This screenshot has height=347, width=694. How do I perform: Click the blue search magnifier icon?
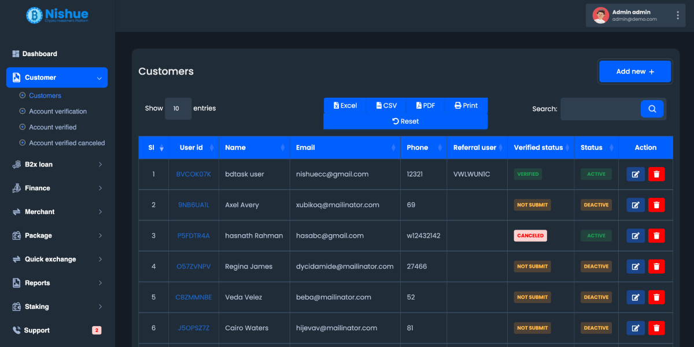652,109
